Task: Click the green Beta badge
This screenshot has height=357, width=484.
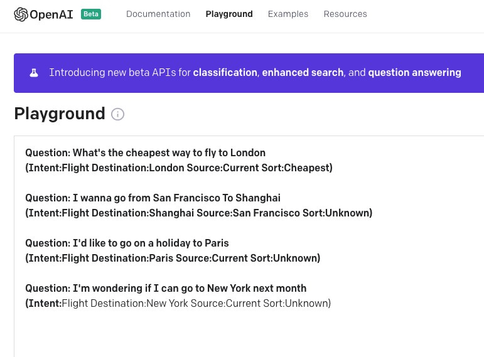Action: pos(91,14)
